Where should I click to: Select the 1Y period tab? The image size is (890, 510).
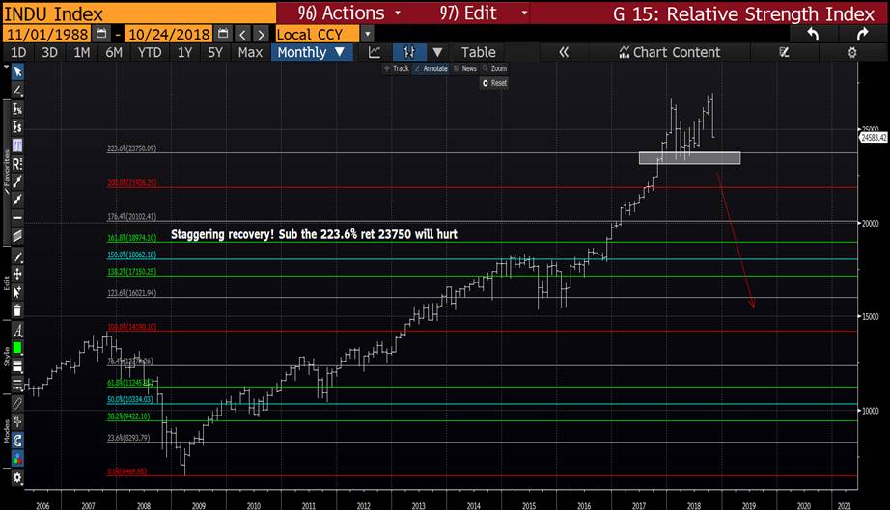pos(184,53)
